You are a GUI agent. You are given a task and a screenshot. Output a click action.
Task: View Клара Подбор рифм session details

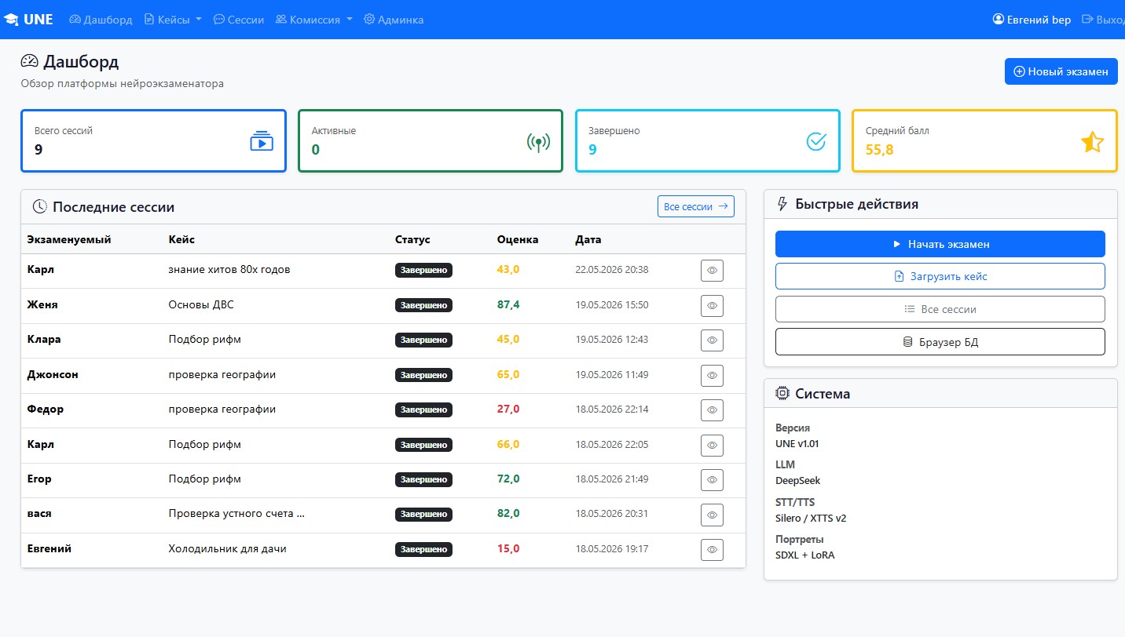coord(712,340)
